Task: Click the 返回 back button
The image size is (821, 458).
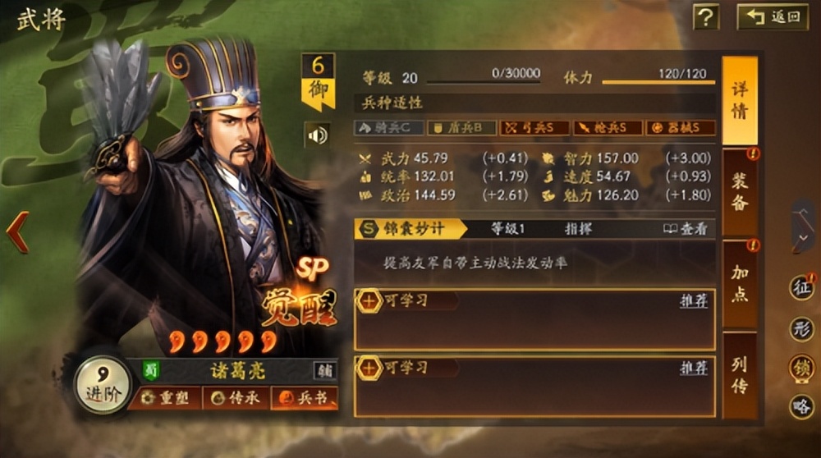Action: pyautogui.click(x=773, y=17)
